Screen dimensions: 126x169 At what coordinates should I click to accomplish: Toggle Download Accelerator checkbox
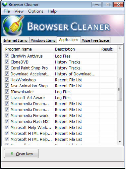click(7, 74)
